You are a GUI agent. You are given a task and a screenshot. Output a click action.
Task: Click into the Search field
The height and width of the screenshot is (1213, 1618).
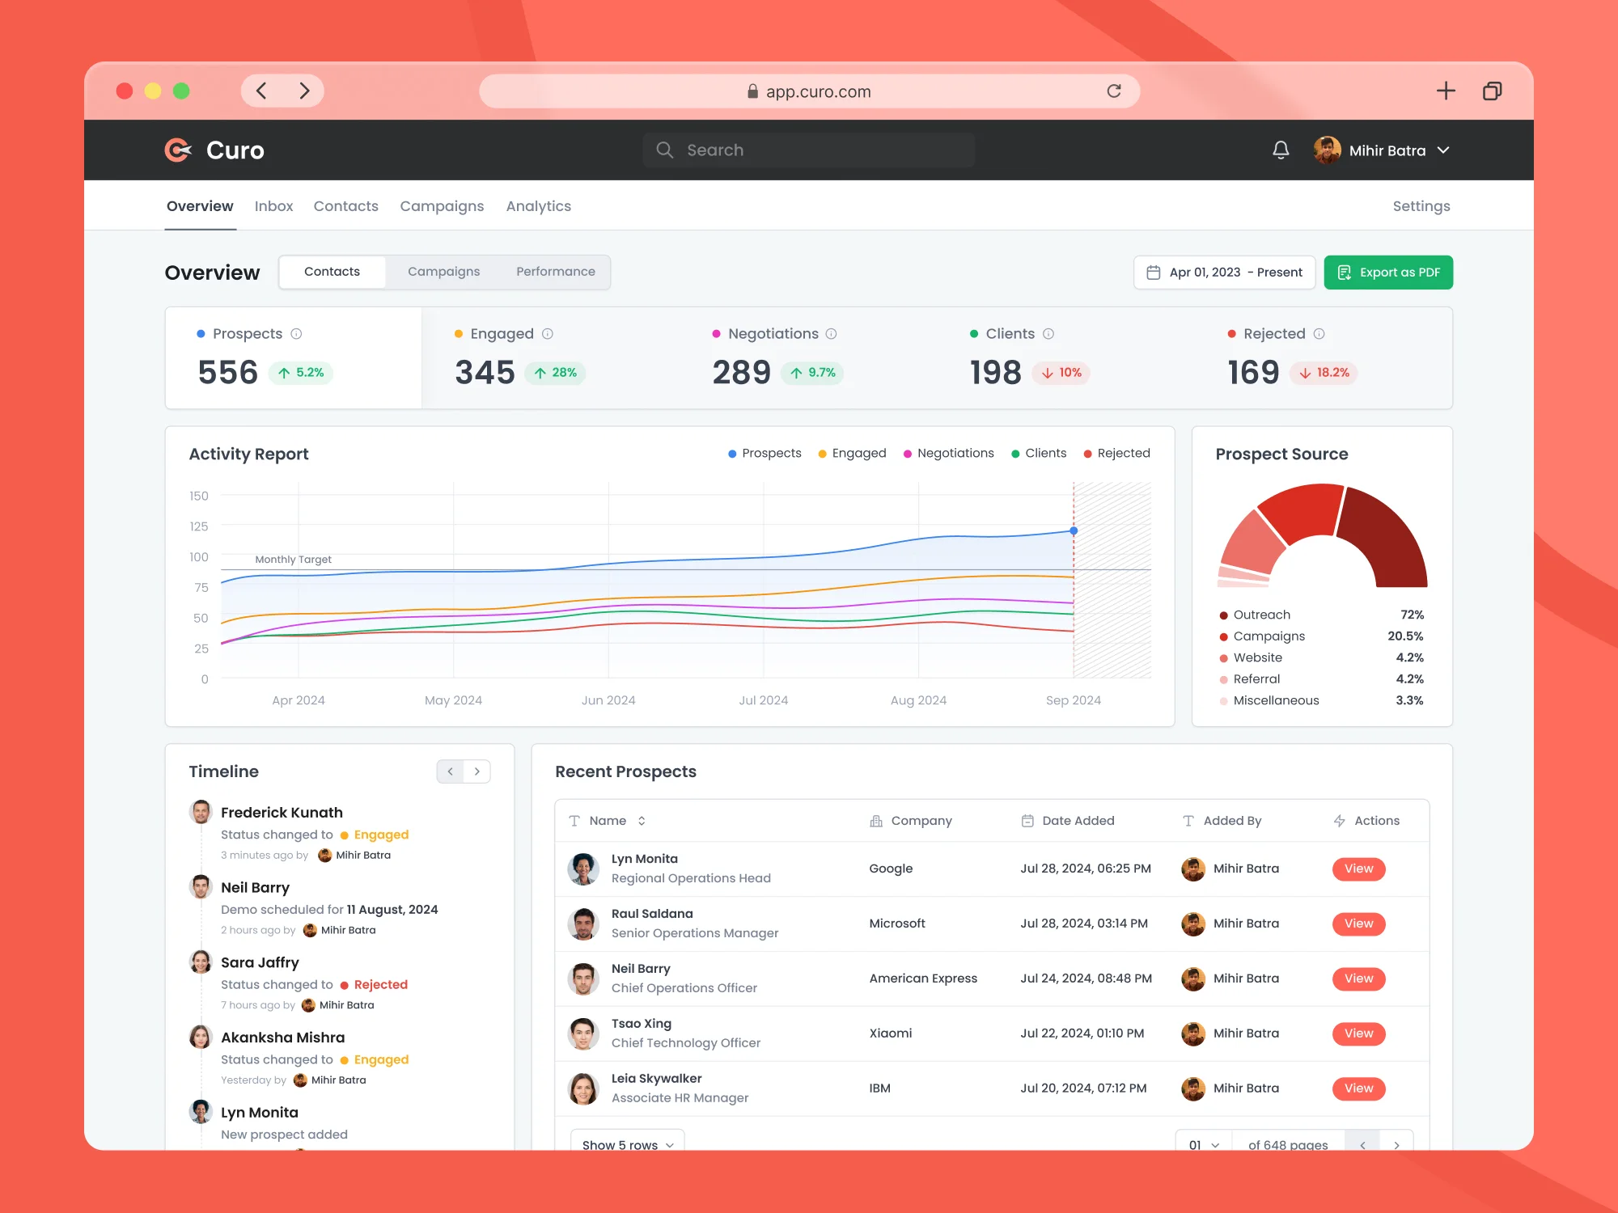[x=809, y=150]
